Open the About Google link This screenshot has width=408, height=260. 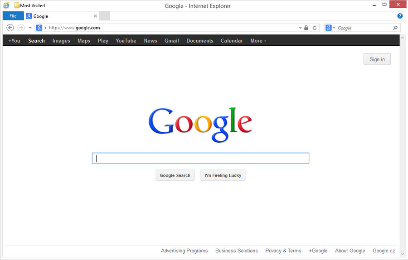[350, 250]
